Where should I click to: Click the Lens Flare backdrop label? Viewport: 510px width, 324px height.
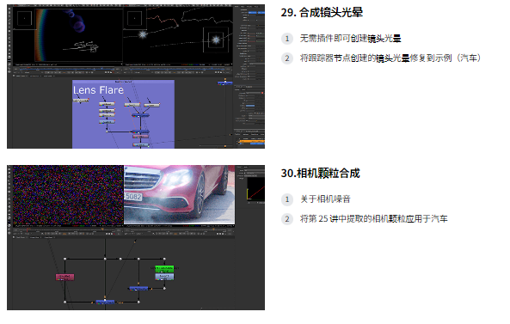(98, 90)
